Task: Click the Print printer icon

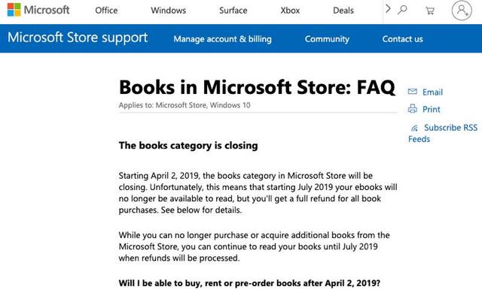Action: pyautogui.click(x=412, y=109)
